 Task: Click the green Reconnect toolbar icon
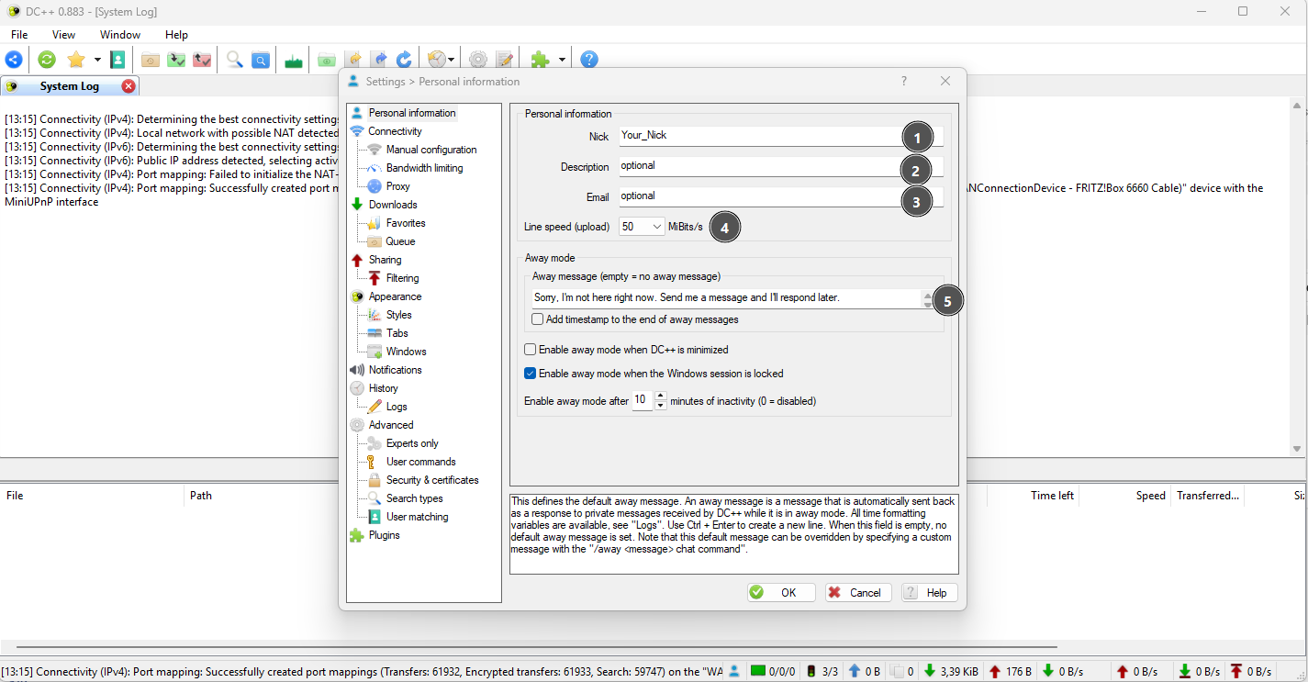[47, 60]
